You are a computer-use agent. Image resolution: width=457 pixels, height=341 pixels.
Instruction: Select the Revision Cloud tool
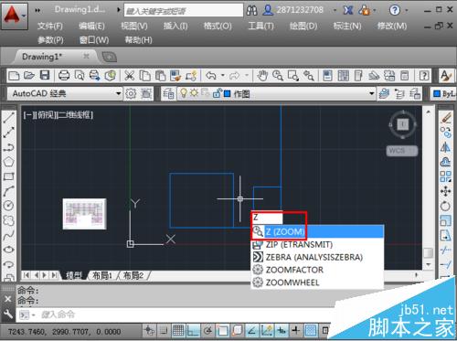tap(8, 220)
